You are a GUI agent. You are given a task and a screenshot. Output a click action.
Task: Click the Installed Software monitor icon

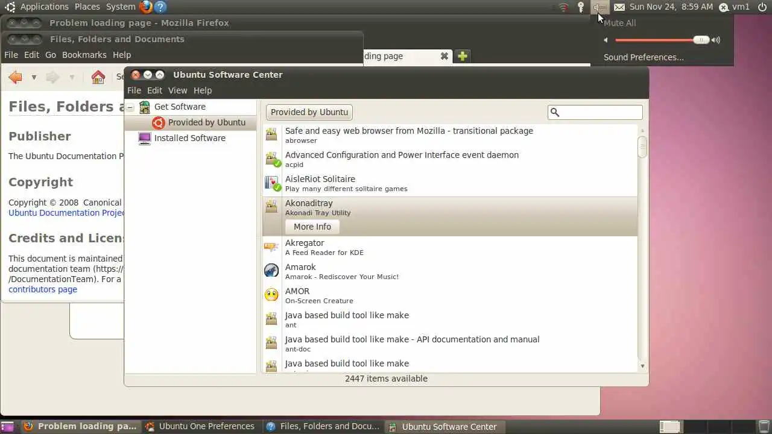[x=145, y=138]
